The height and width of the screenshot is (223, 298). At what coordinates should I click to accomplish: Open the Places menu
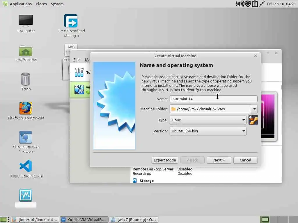tap(41, 4)
